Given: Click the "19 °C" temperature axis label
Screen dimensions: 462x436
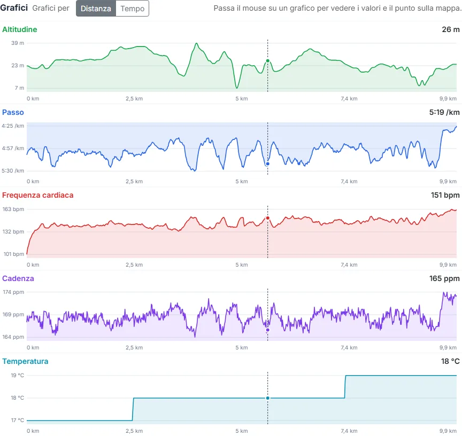Looking at the screenshot, I should coord(18,375).
